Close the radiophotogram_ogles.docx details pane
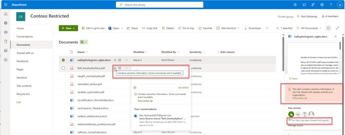This screenshot has height=135, width=345. (x=336, y=36)
